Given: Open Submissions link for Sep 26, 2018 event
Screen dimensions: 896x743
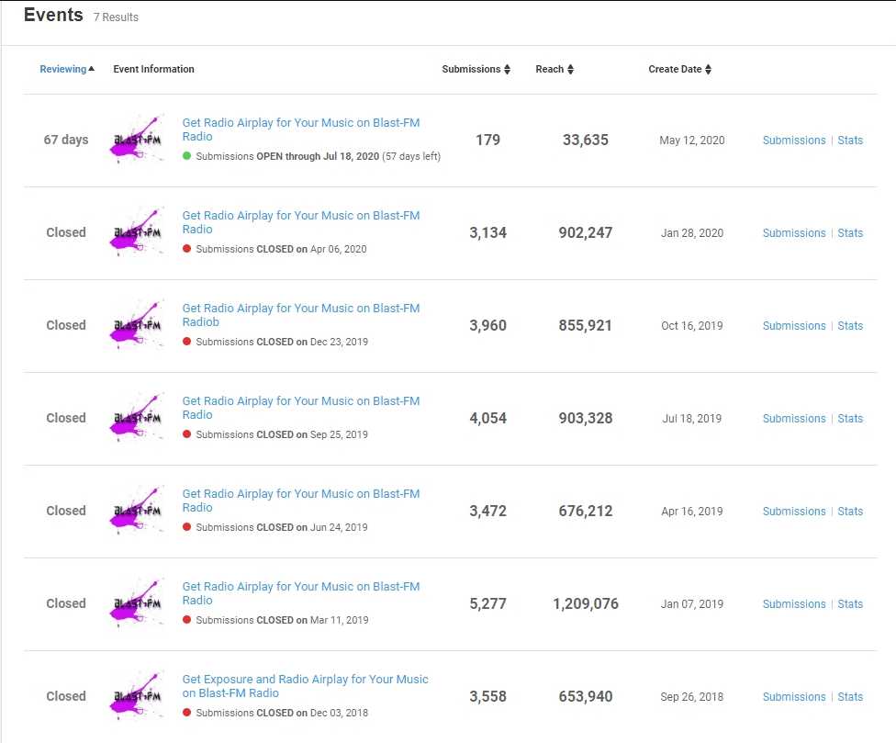Looking at the screenshot, I should (x=794, y=697).
